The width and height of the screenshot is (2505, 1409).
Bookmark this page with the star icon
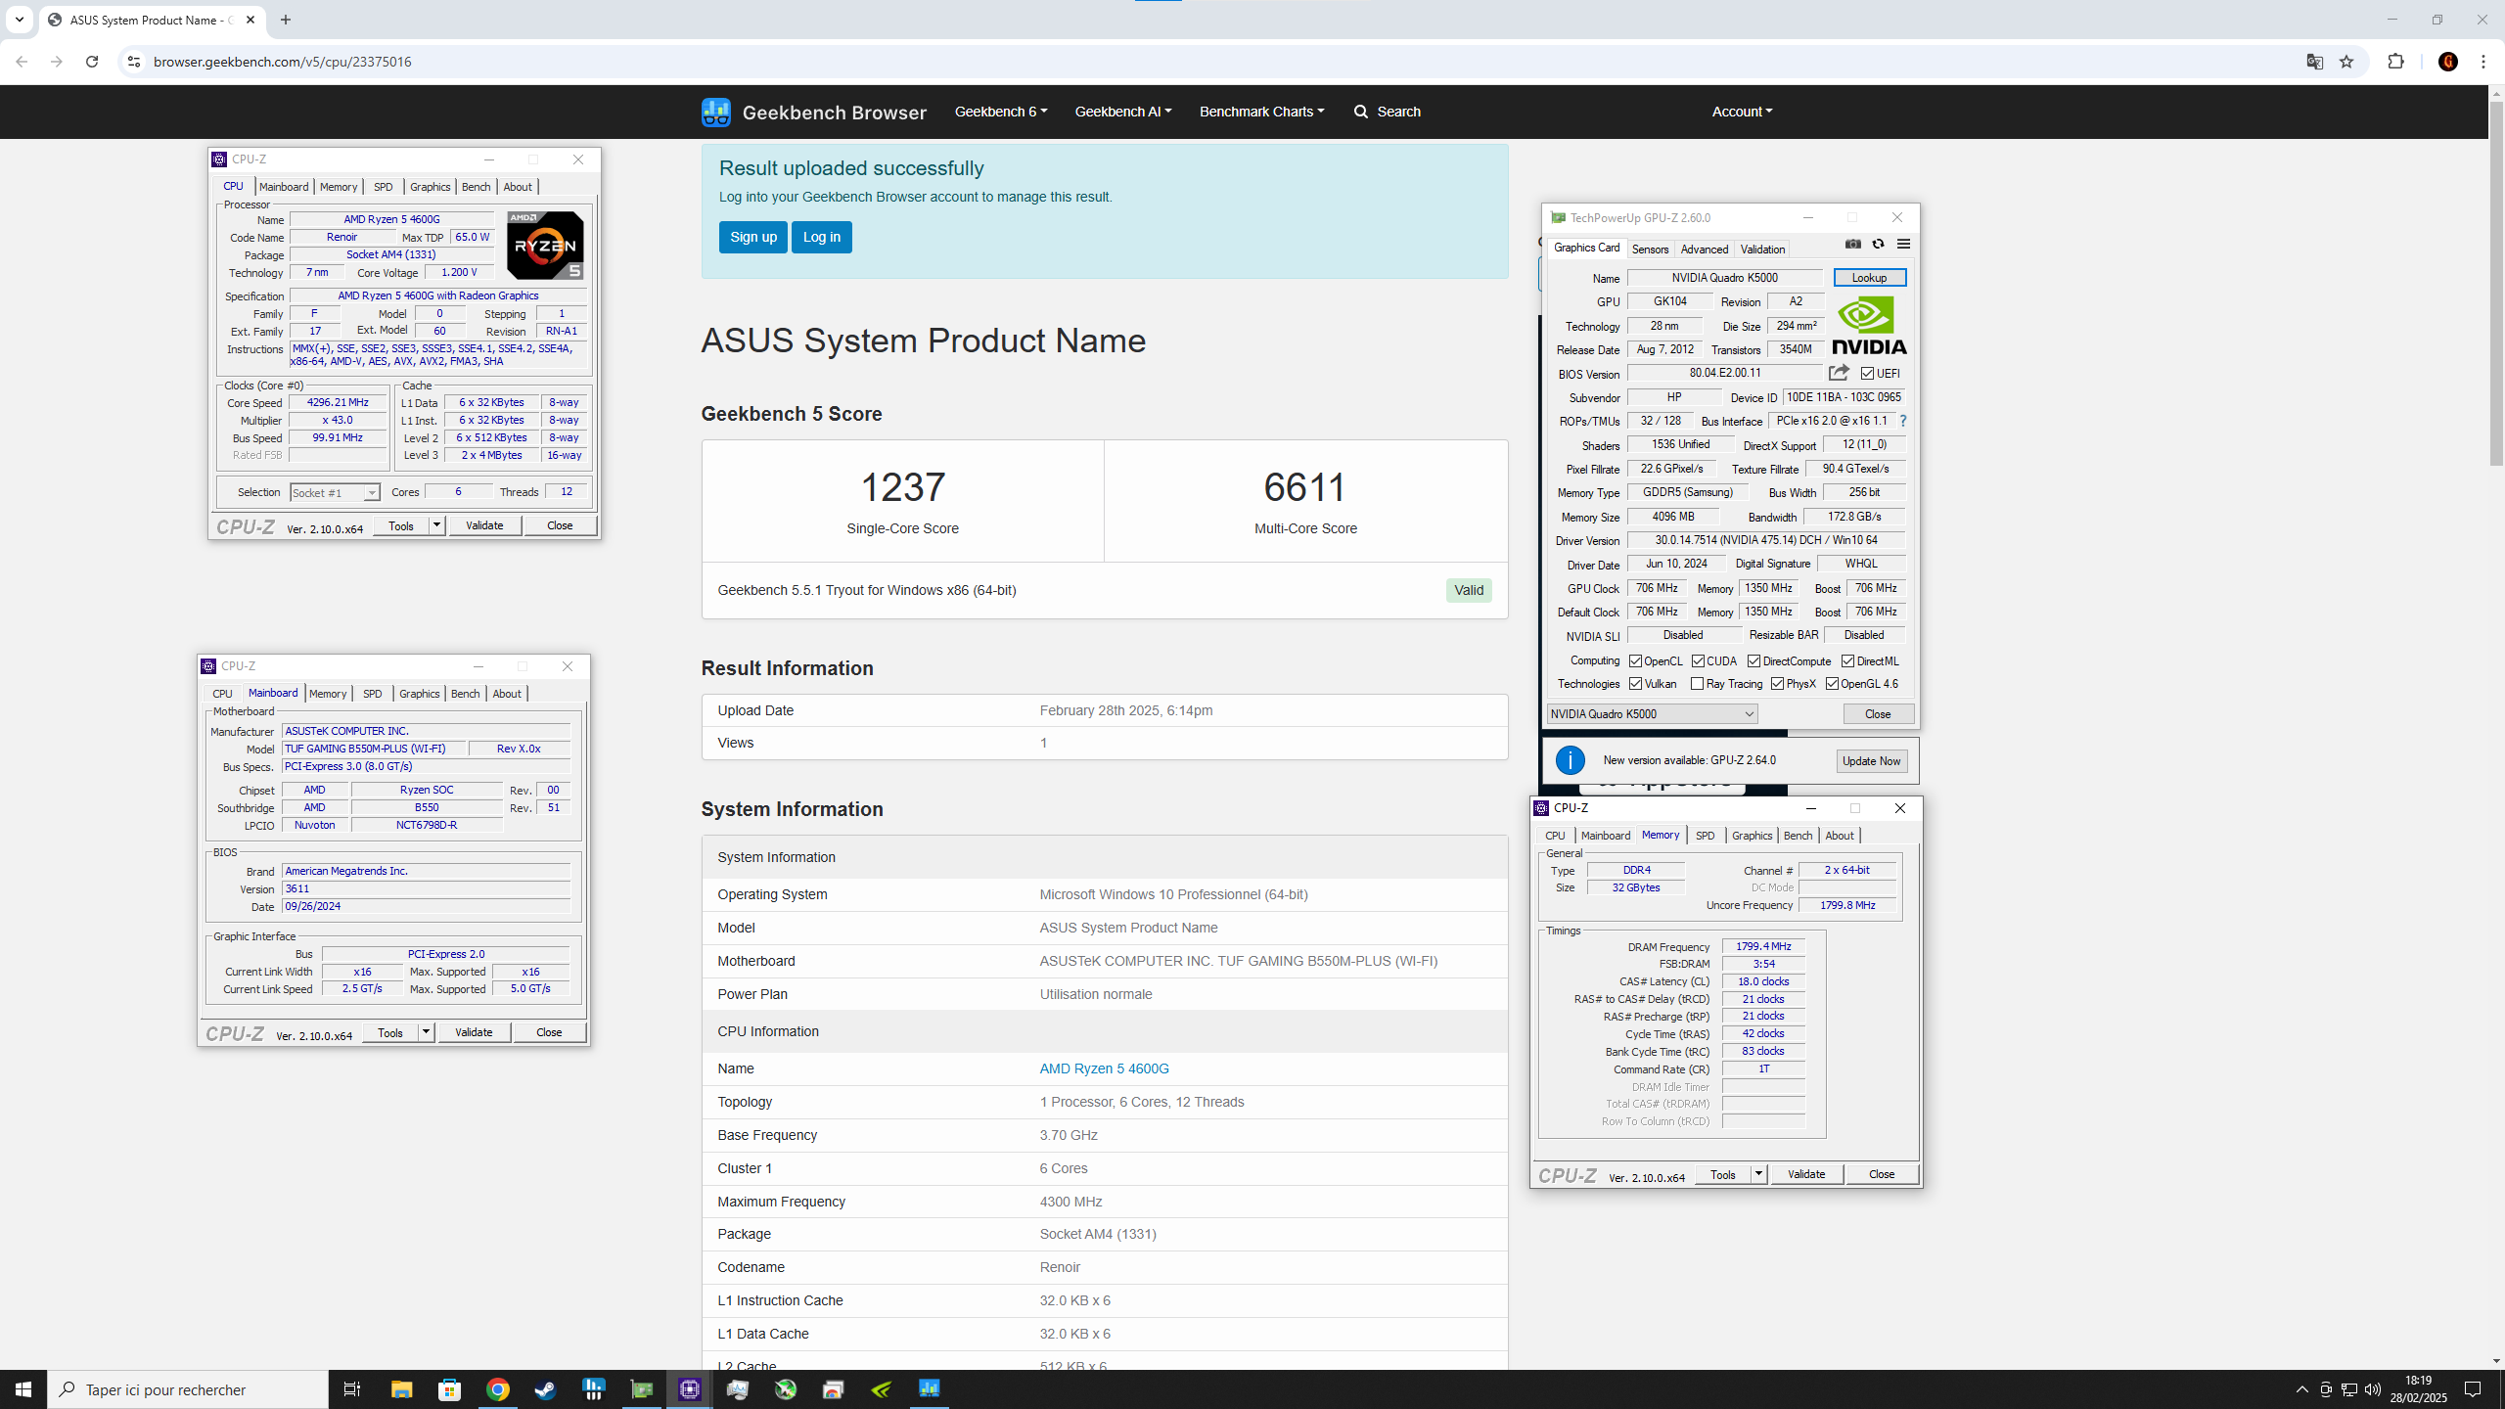click(2346, 62)
